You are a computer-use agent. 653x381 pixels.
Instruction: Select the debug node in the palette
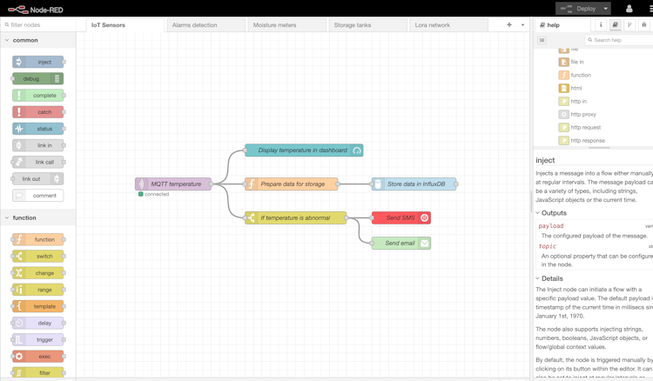coord(38,78)
